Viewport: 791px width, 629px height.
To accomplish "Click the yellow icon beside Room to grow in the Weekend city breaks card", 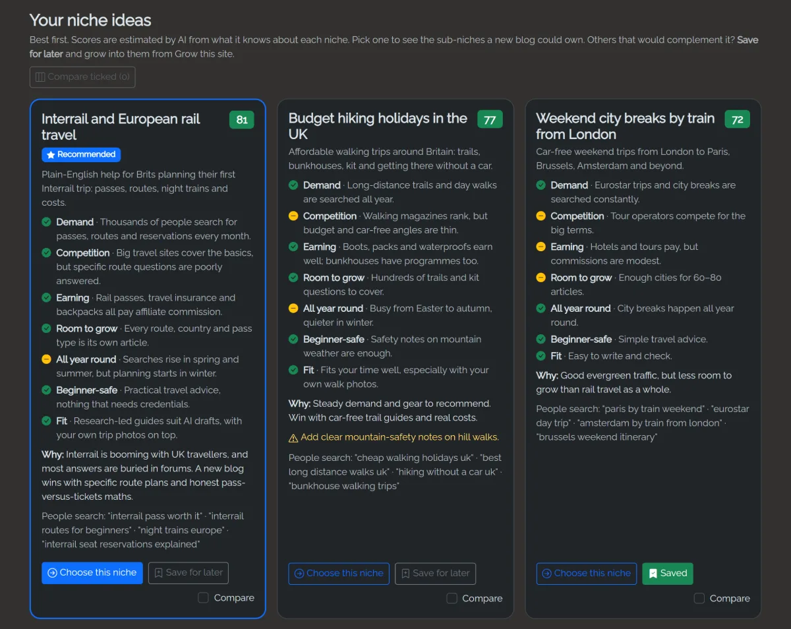I will [x=541, y=278].
